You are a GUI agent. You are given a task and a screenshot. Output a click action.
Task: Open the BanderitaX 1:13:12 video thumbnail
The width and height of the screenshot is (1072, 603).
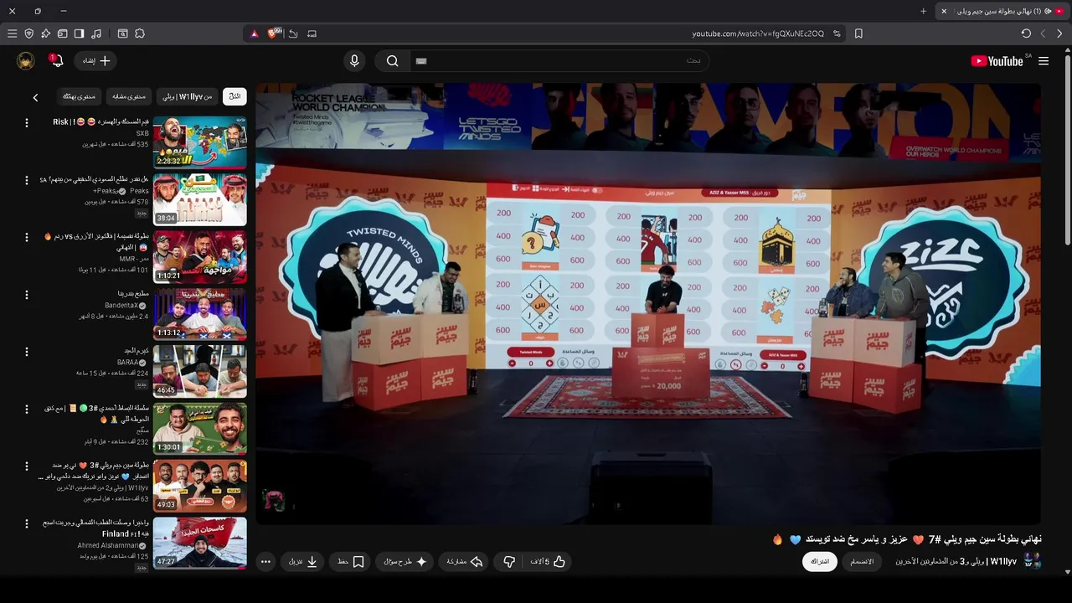coord(199,313)
